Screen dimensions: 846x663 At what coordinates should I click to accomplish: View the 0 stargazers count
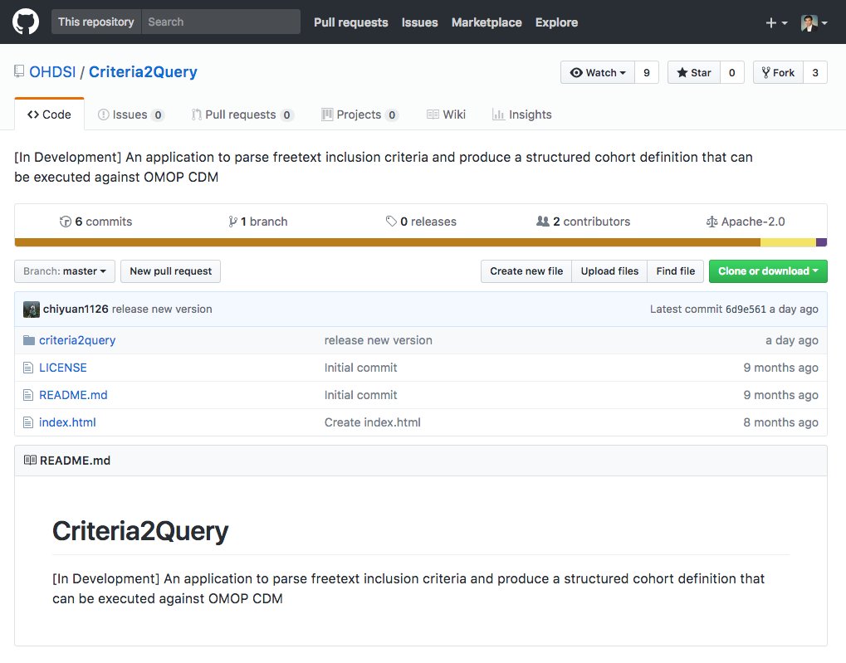(x=732, y=72)
